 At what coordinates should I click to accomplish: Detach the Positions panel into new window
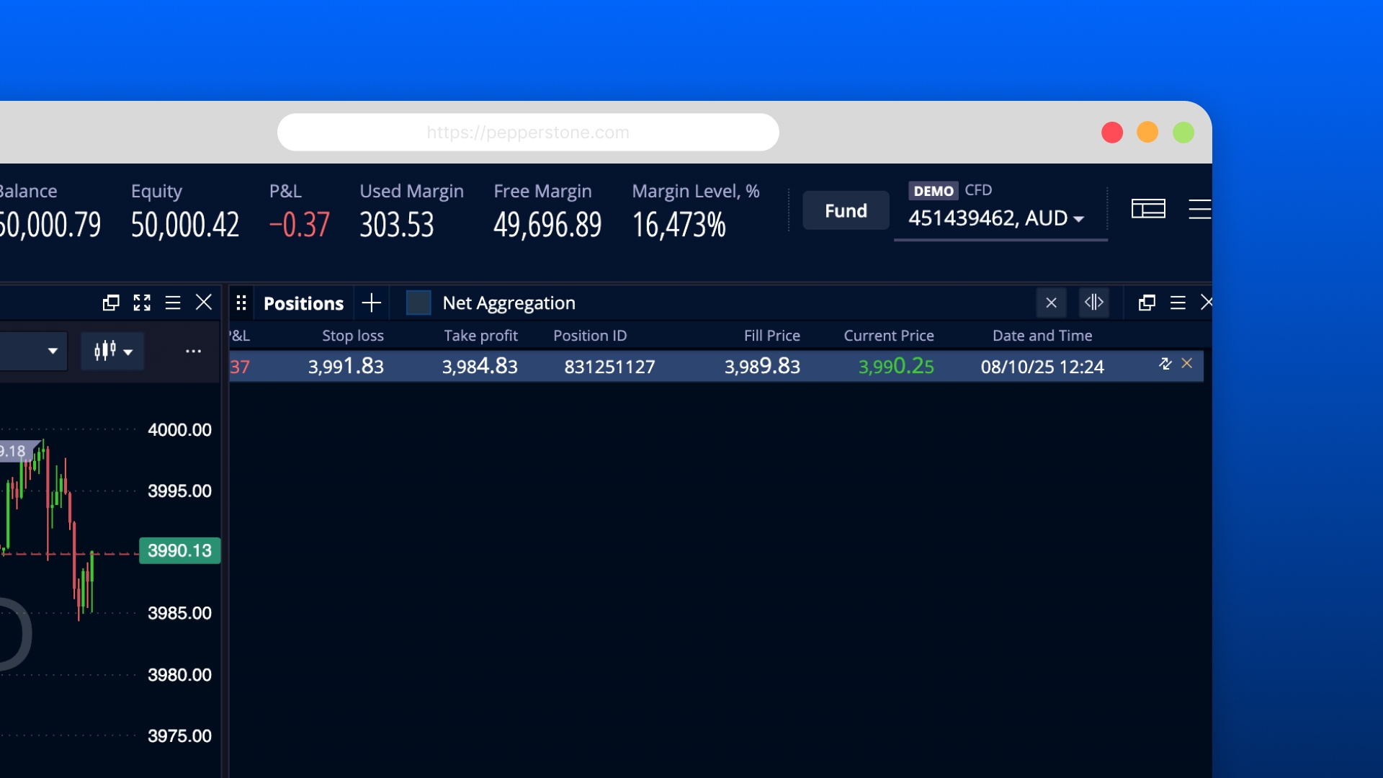click(x=1147, y=303)
